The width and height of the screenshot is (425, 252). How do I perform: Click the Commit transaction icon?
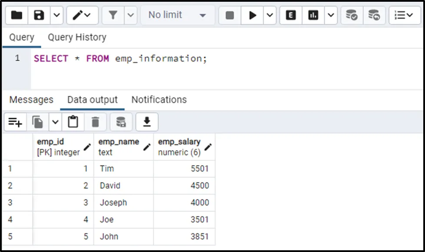[351, 15]
